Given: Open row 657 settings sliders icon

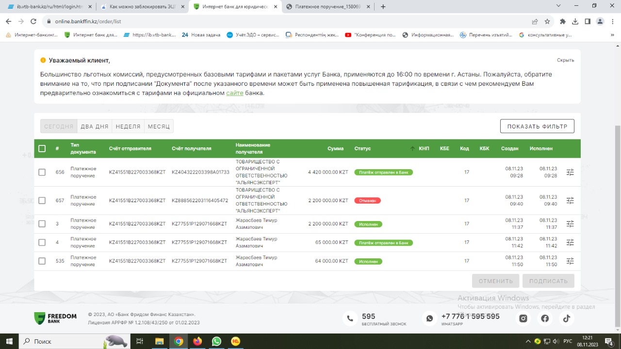Looking at the screenshot, I should (570, 200).
